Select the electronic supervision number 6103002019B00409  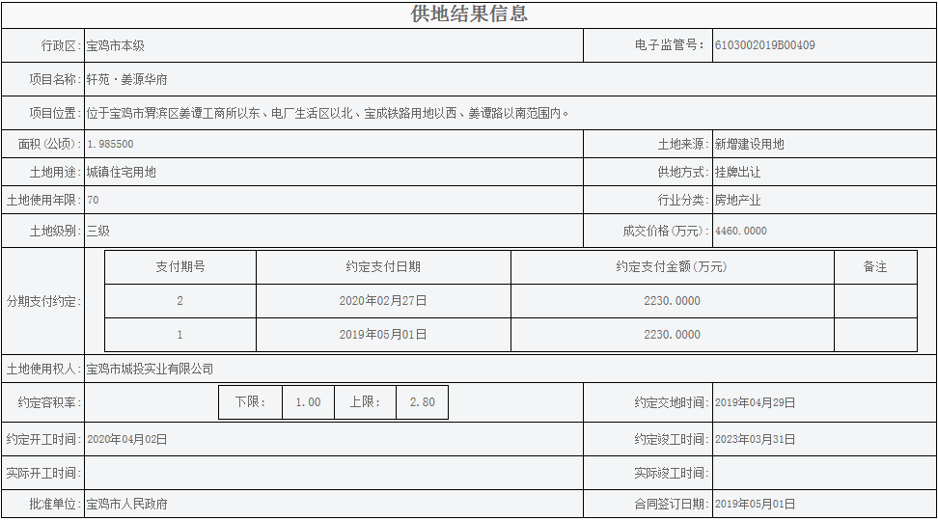pos(764,45)
